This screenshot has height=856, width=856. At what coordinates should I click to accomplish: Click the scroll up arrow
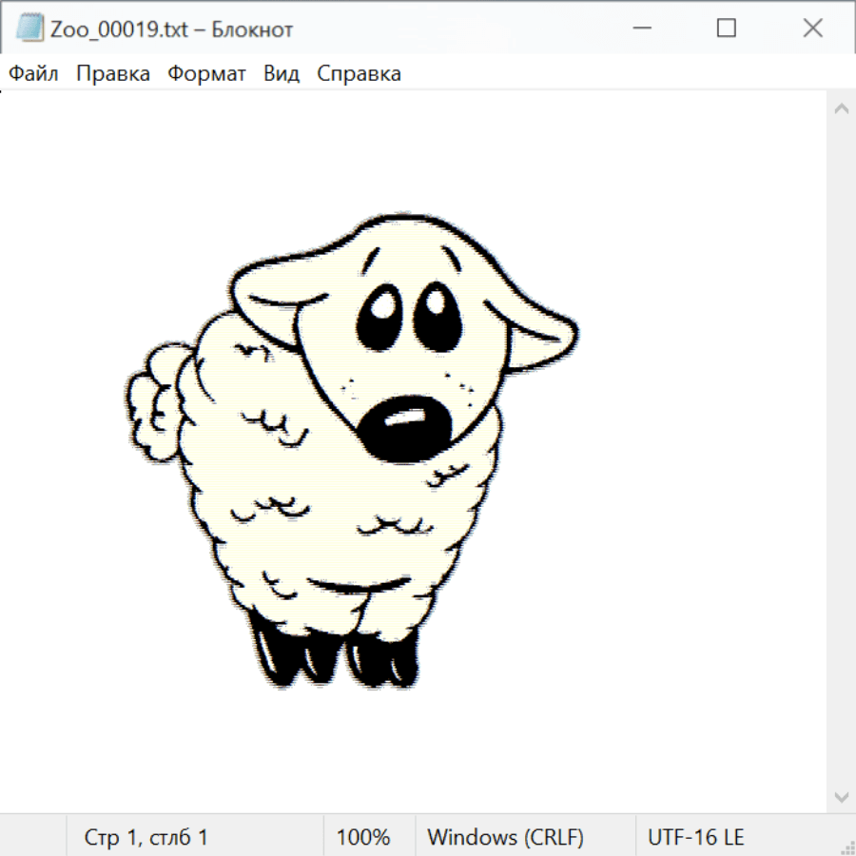(841, 108)
